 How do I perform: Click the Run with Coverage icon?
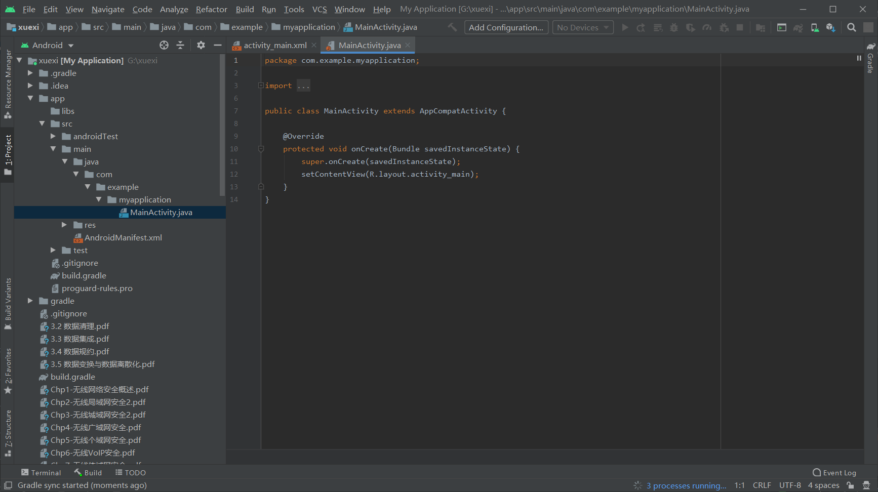[x=690, y=27]
